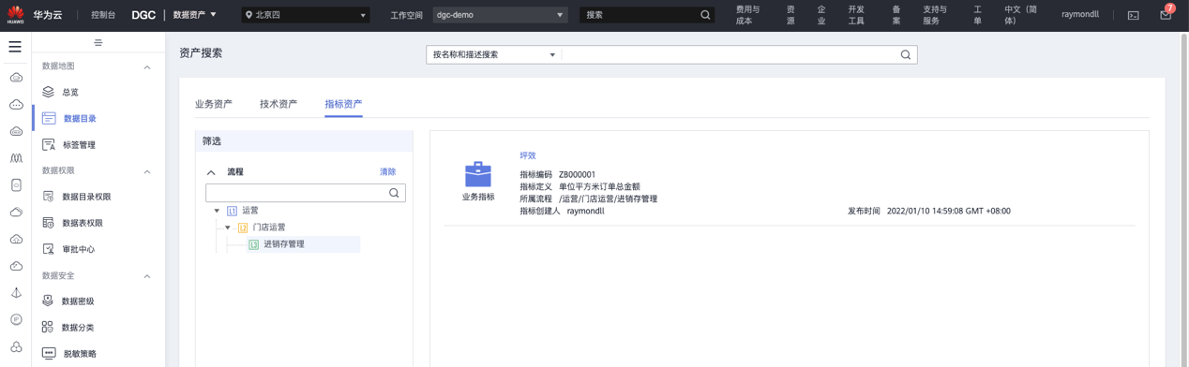Click the asset search magnifier icon
Screen dimensions: 1189x367
click(905, 54)
